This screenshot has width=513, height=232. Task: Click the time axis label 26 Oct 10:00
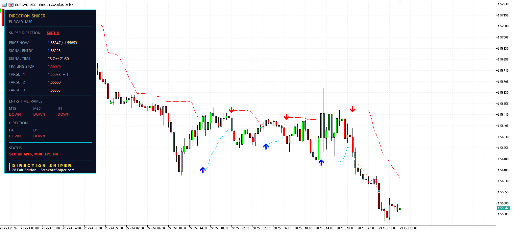point(51,228)
